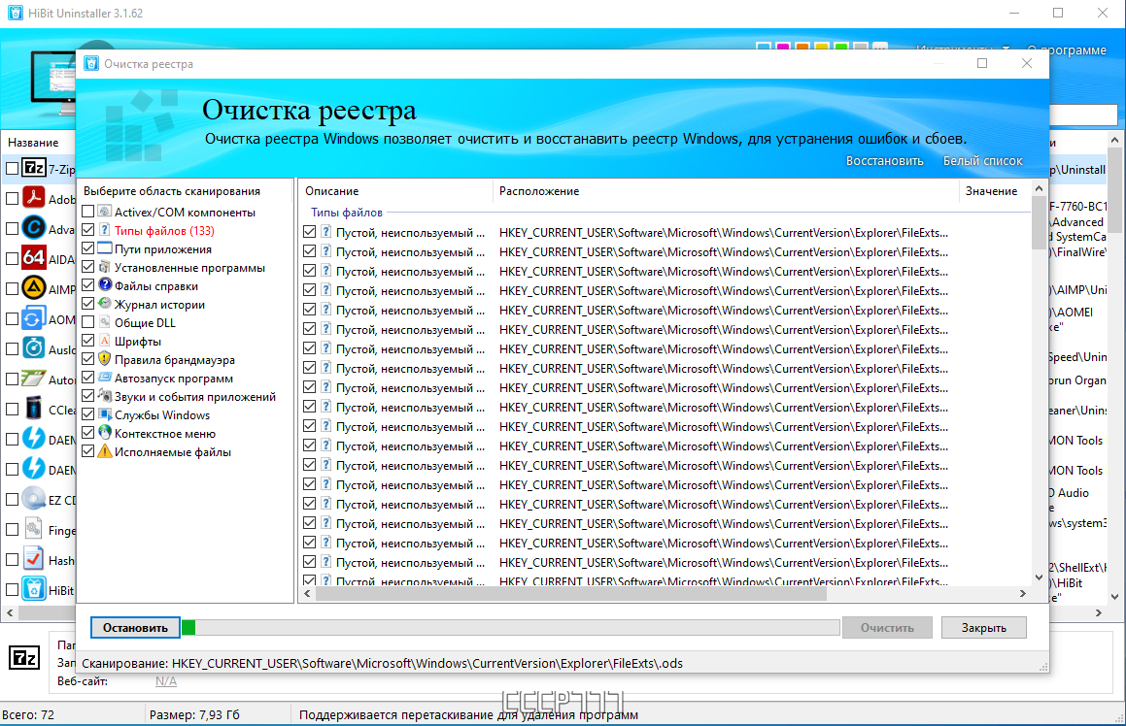Click main window horizontal scroll-left arrow
The image size is (1126, 726).
(10, 612)
